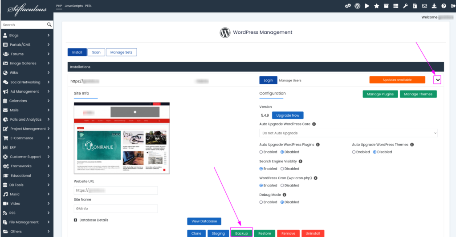Click the Uninstall button
456x237 pixels.
click(313, 233)
